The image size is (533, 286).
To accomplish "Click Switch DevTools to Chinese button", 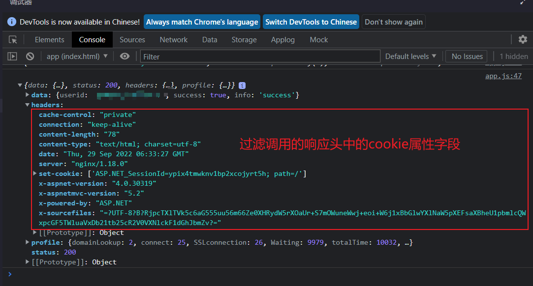I will (311, 22).
